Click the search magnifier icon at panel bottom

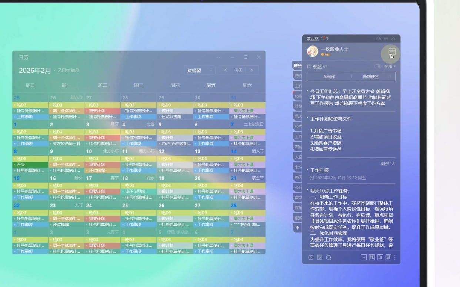329,257
